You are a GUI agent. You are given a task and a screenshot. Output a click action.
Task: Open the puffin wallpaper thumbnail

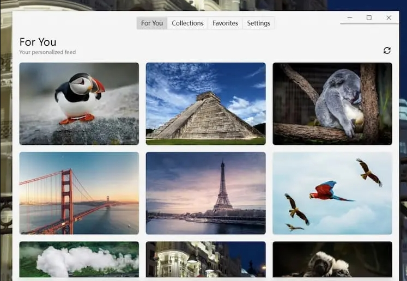tap(79, 103)
